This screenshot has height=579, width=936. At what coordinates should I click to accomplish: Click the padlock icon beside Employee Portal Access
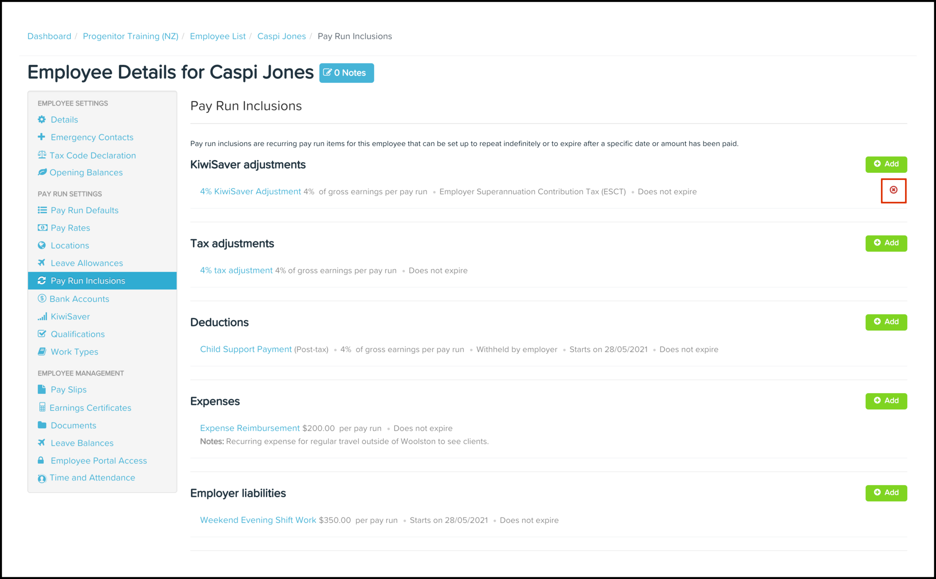point(41,460)
